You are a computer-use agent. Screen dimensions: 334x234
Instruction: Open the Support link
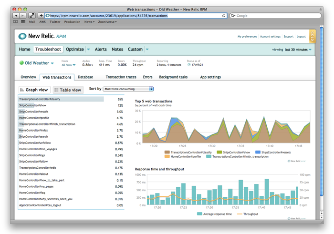pyautogui.click(x=288, y=37)
